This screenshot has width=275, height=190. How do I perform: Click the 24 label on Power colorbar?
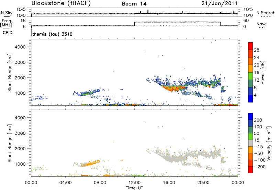point(256,58)
